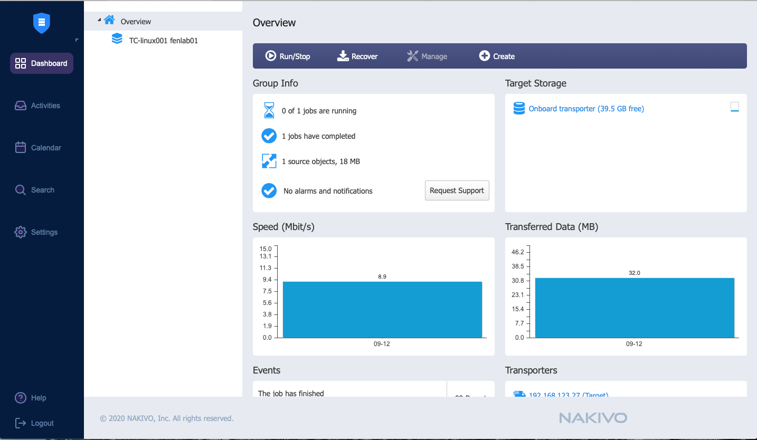Click the Run/Stop play icon
Viewport: 757px width, 440px height.
271,56
